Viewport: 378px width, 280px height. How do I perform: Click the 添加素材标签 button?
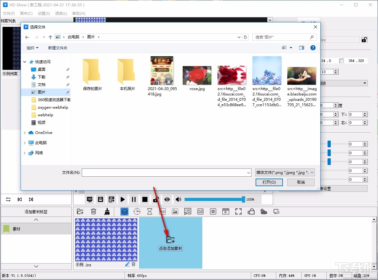36,212
